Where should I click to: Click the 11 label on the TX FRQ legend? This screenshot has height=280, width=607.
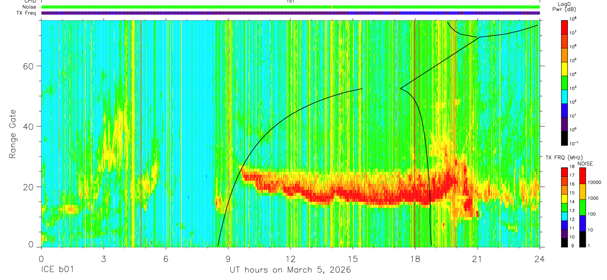572,228
